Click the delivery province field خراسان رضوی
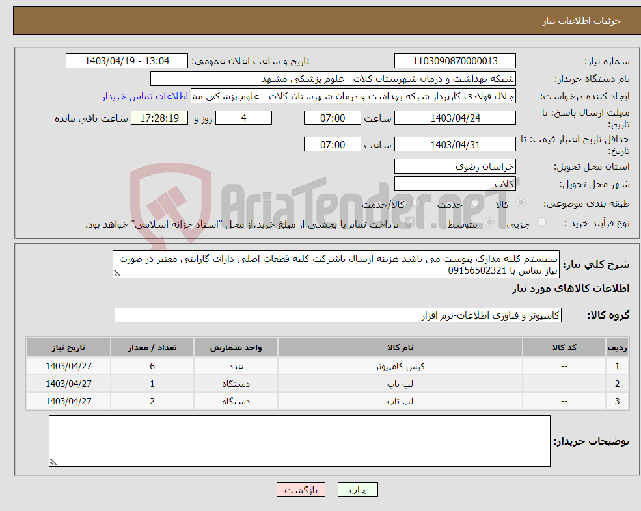 (455, 166)
